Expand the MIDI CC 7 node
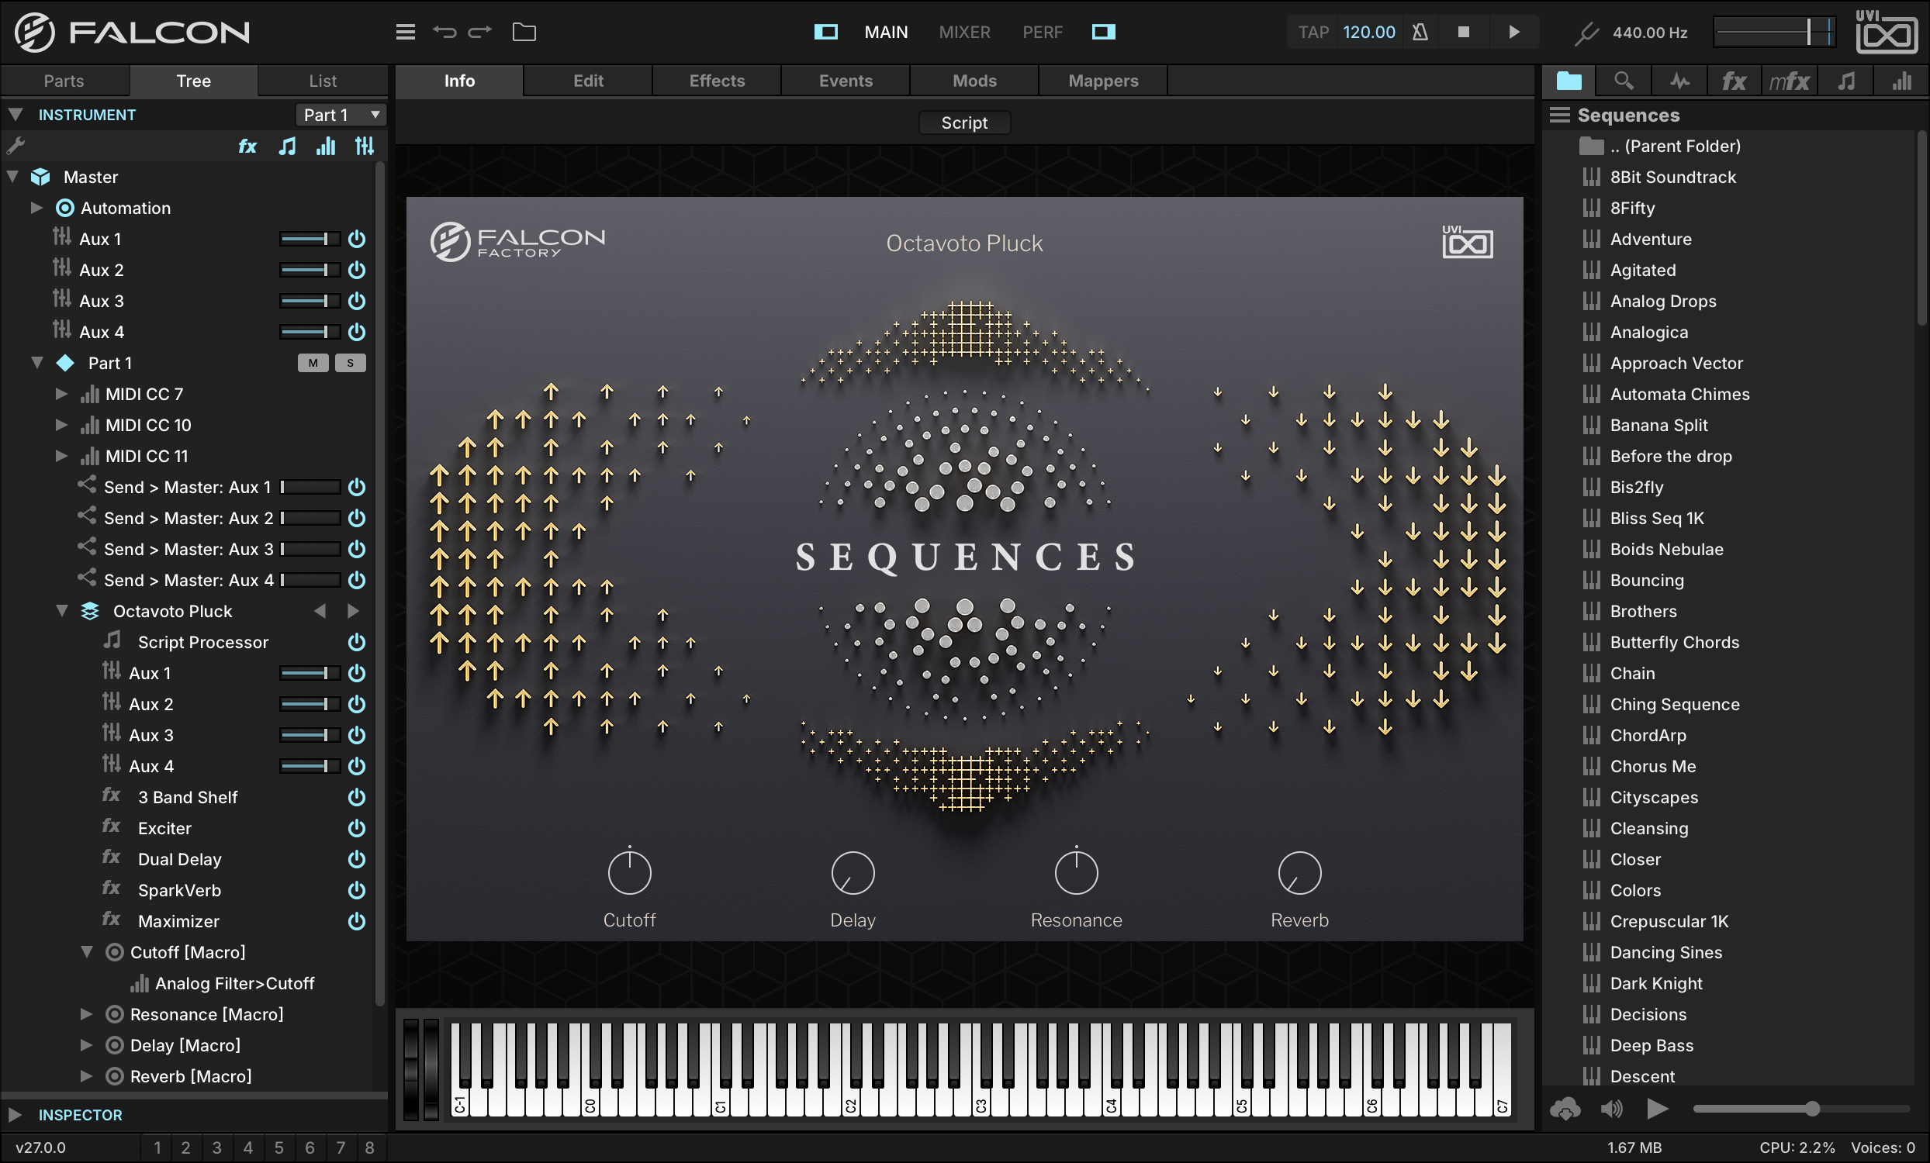The height and width of the screenshot is (1163, 1930). click(x=61, y=394)
